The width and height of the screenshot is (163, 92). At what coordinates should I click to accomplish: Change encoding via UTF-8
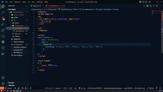point(65,88)
